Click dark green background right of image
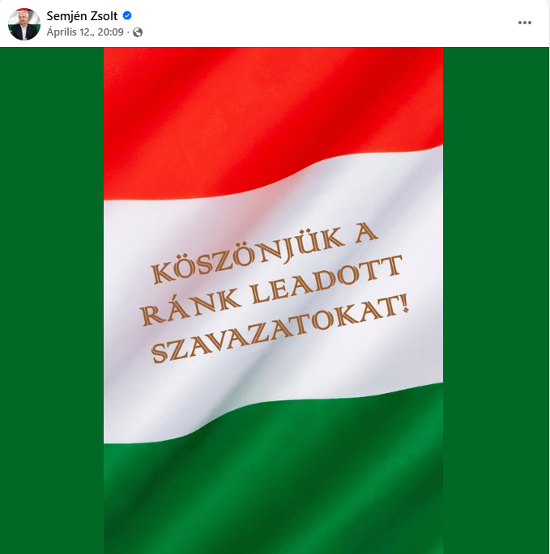The image size is (550, 554). 497,300
